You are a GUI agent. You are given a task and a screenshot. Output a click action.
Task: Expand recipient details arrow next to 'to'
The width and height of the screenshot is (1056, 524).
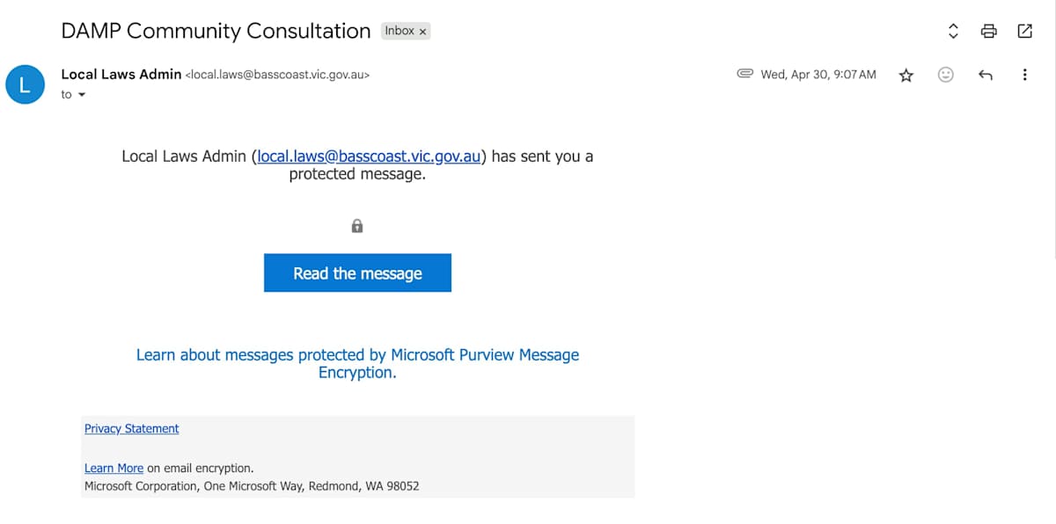82,95
